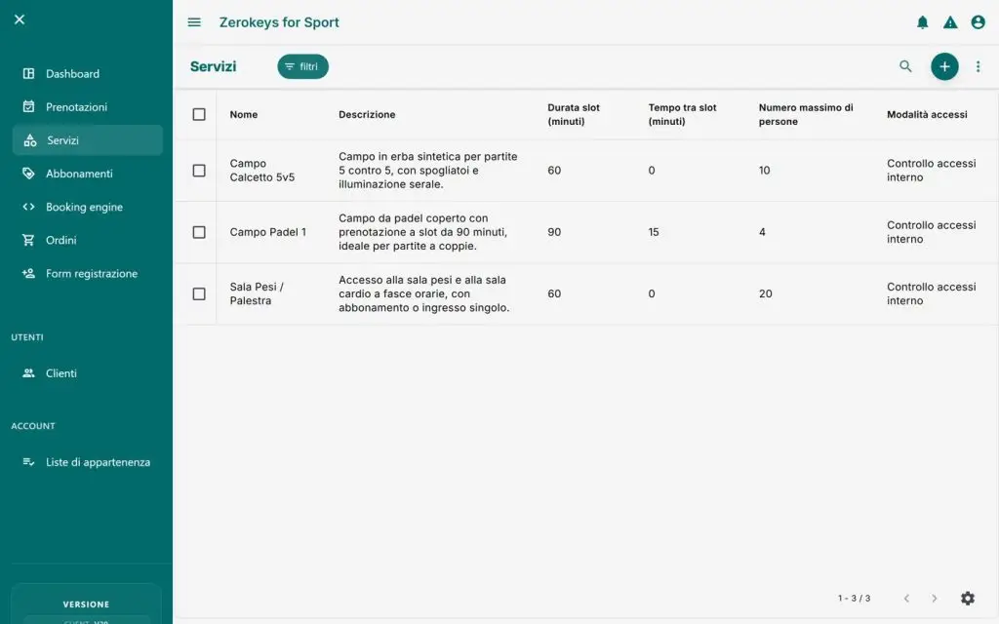Image resolution: width=999 pixels, height=624 pixels.
Task: Open Dashboard menu item
Action: click(x=87, y=73)
